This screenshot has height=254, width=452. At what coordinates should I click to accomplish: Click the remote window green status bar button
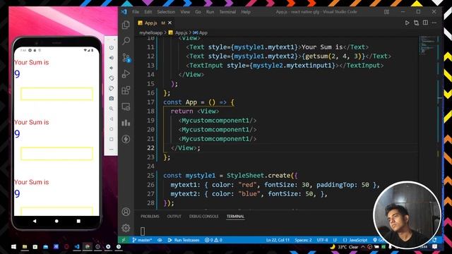pyautogui.click(x=124, y=240)
